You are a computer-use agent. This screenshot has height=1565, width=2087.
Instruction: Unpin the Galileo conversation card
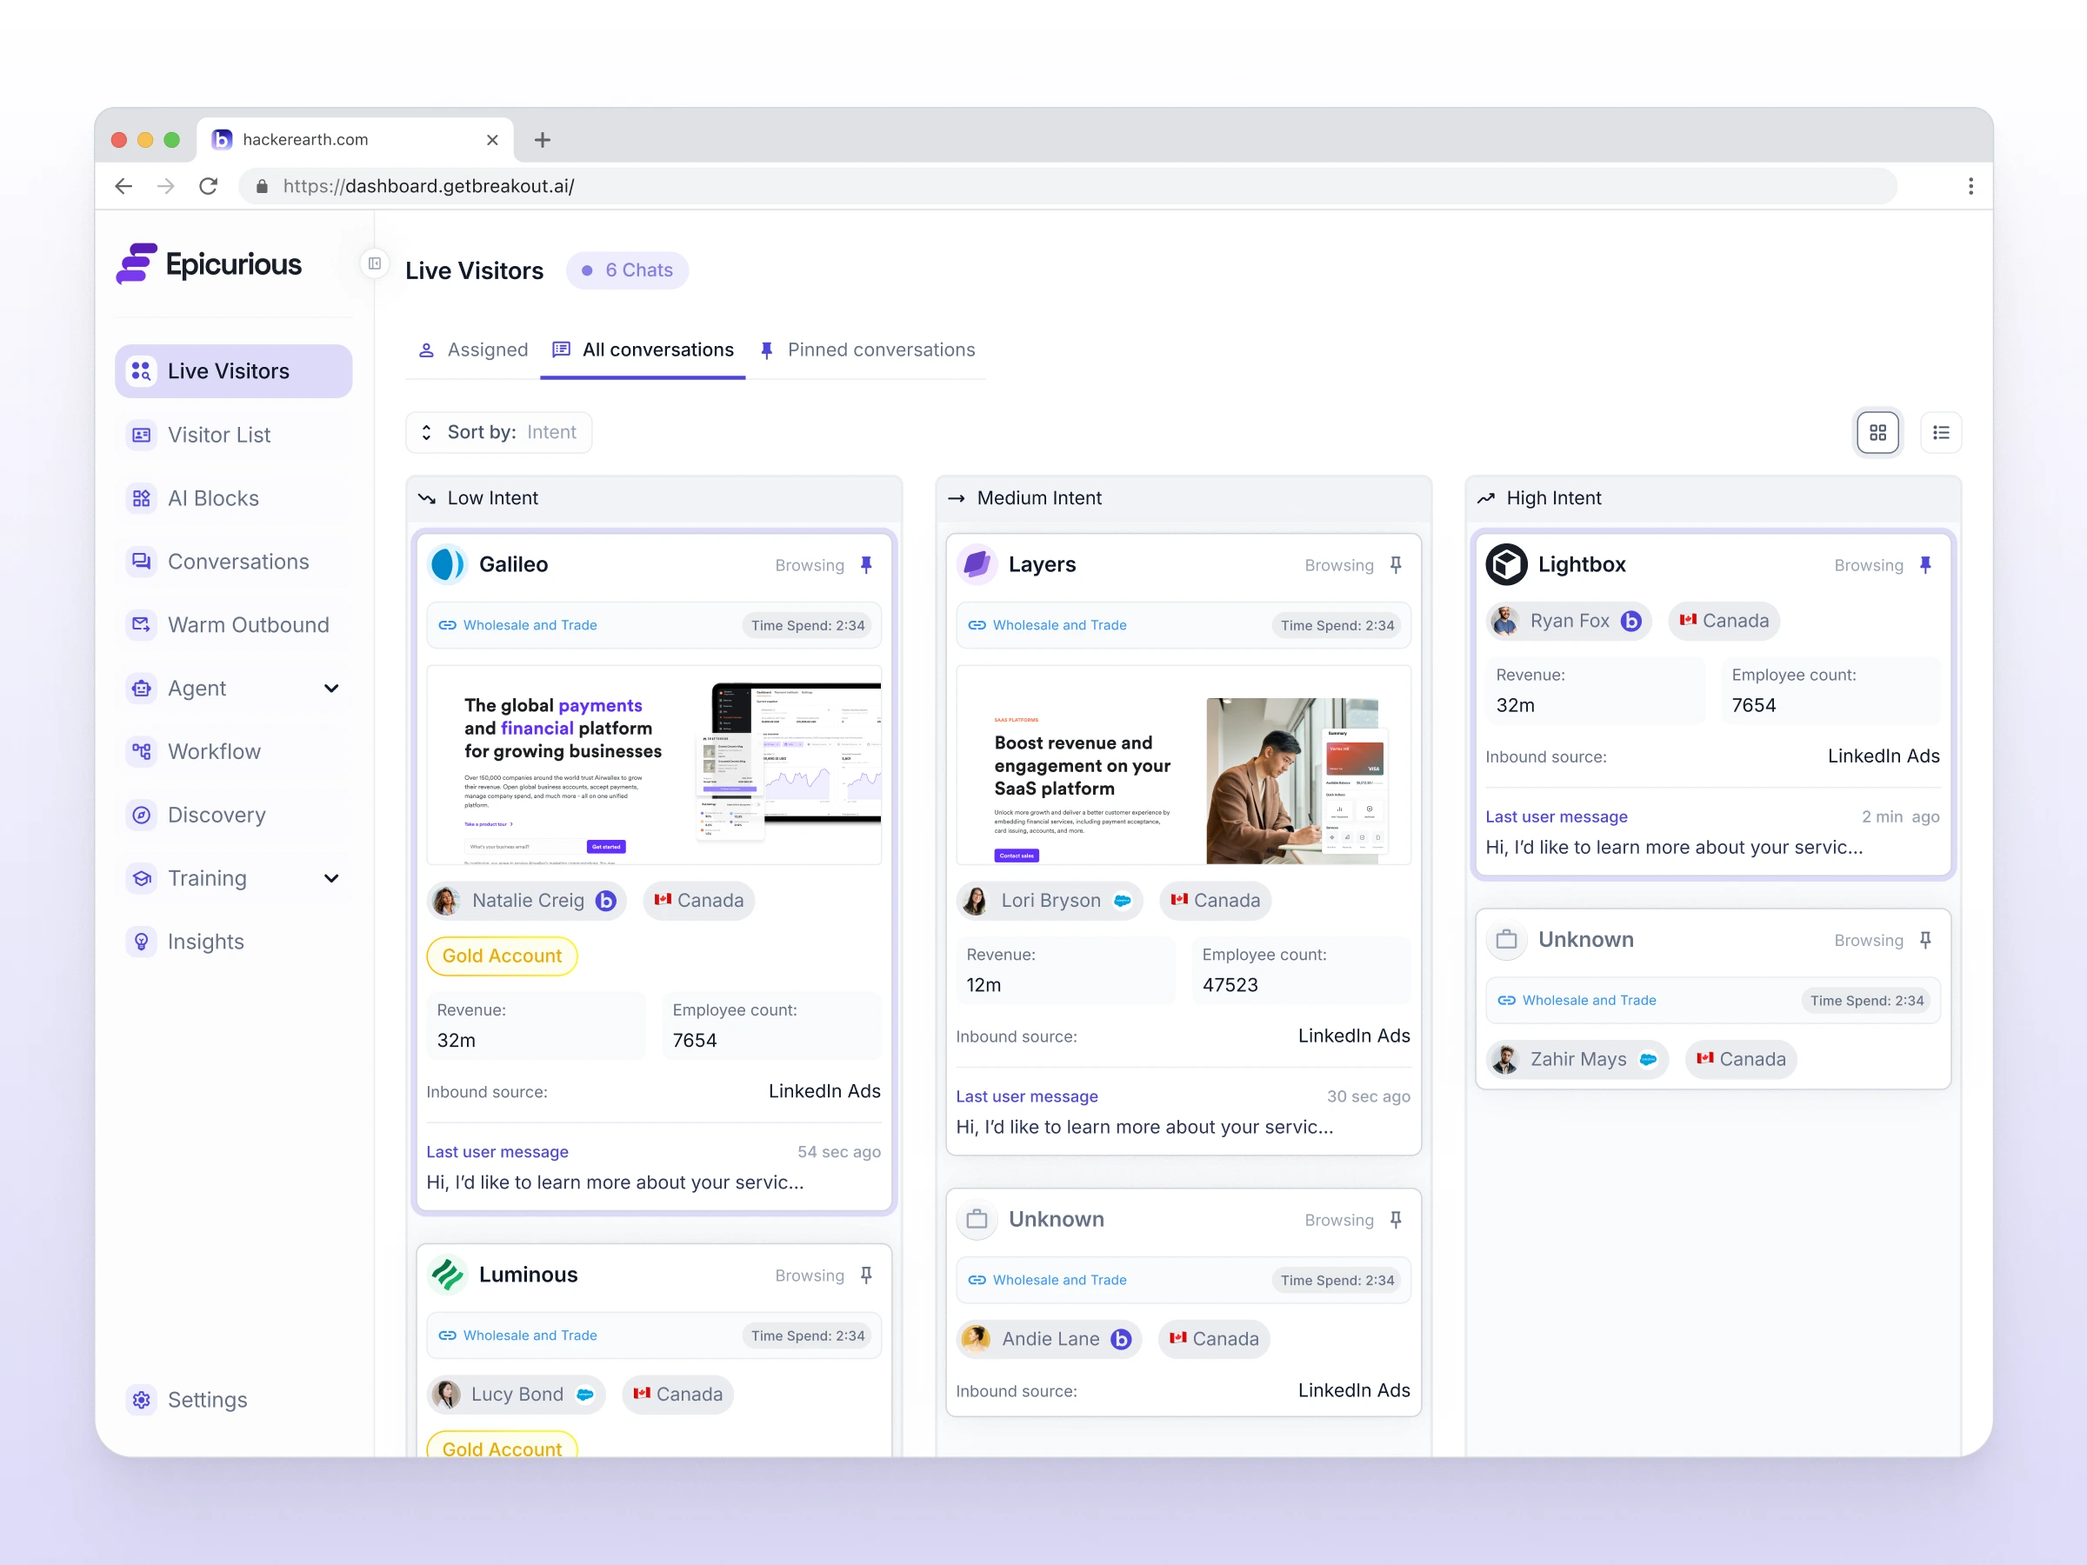click(x=866, y=564)
